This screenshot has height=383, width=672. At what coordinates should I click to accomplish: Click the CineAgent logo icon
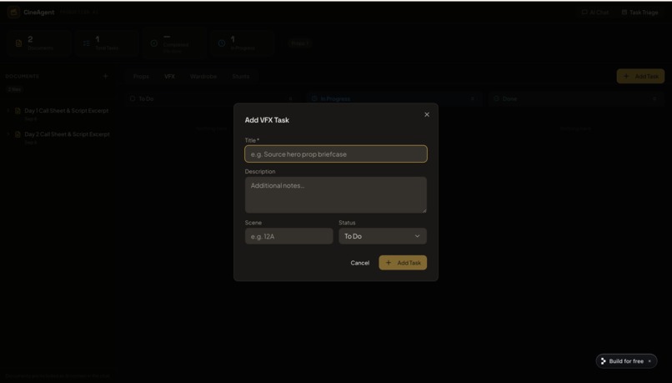click(x=13, y=12)
